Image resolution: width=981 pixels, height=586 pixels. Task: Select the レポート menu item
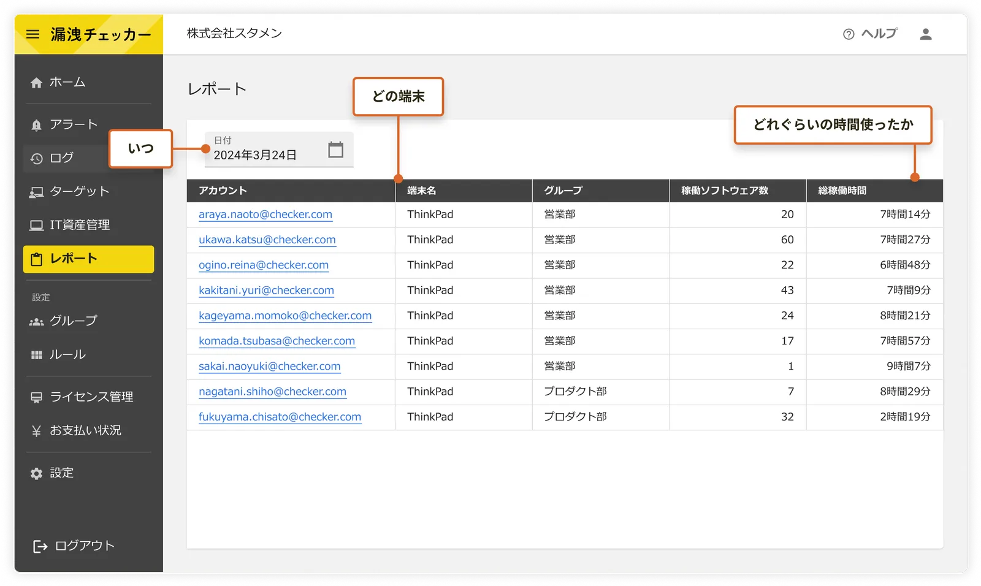tap(89, 259)
